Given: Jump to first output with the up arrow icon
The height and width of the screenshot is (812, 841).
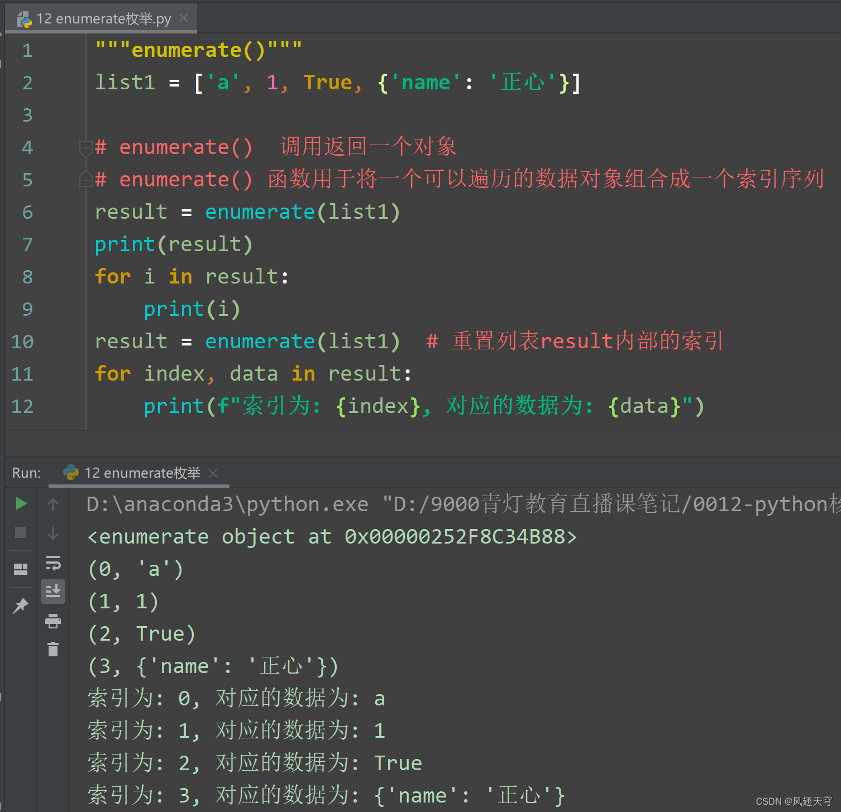Looking at the screenshot, I should (x=53, y=504).
